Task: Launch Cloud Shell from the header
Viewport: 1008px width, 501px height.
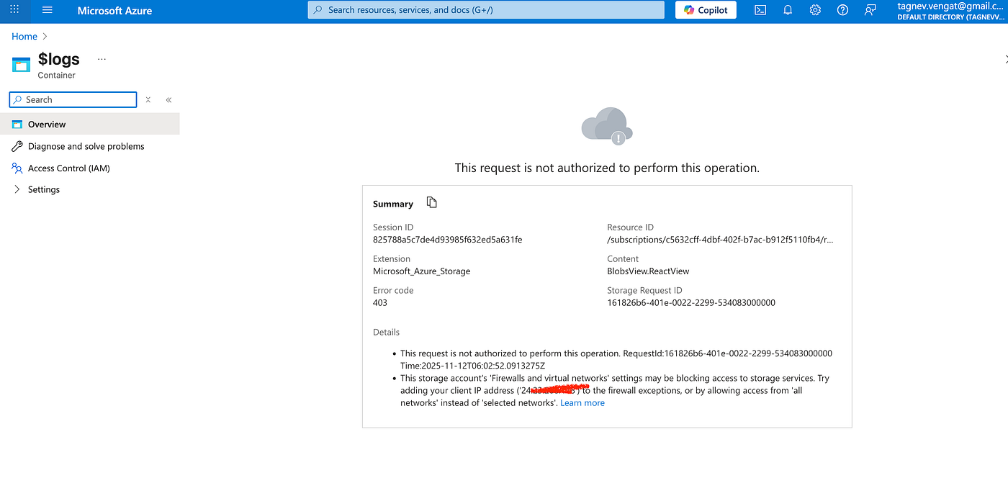Action: (x=760, y=10)
